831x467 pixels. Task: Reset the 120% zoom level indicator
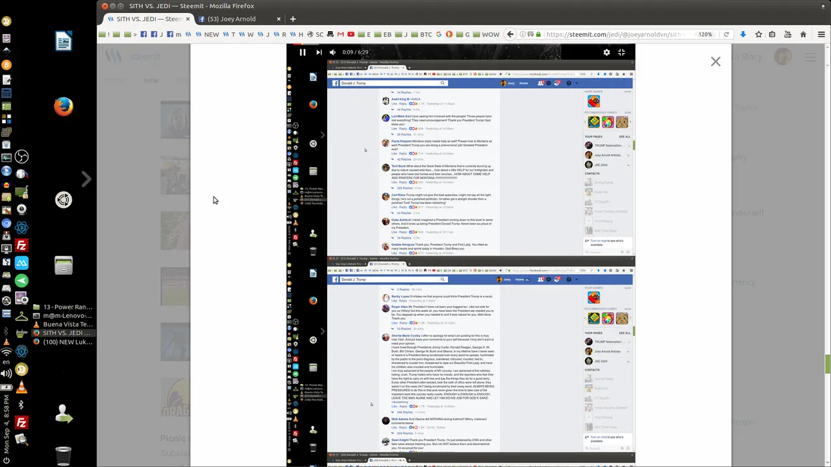tap(705, 34)
